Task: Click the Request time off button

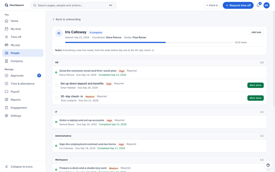Action: [238, 5]
